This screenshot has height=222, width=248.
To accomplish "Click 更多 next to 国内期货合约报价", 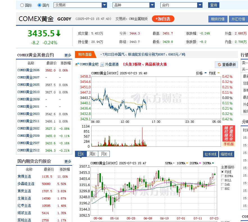I will pyautogui.click(x=68, y=161).
